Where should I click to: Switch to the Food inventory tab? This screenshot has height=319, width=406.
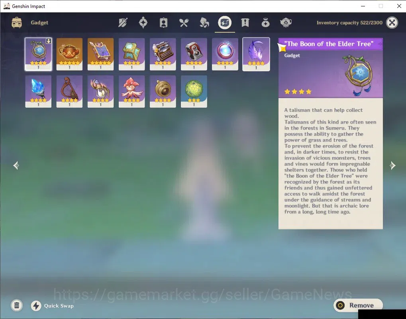pos(184,23)
